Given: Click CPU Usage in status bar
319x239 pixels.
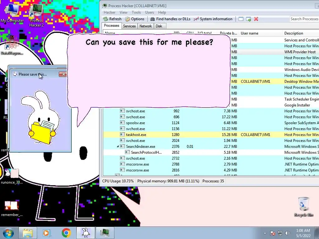Looking at the screenshot, I should (x=118, y=181).
